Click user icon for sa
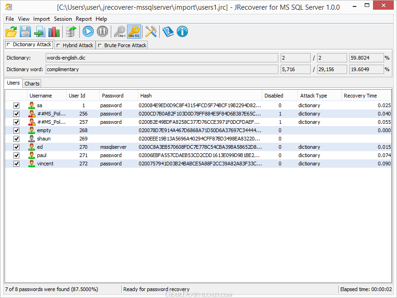 (32, 105)
